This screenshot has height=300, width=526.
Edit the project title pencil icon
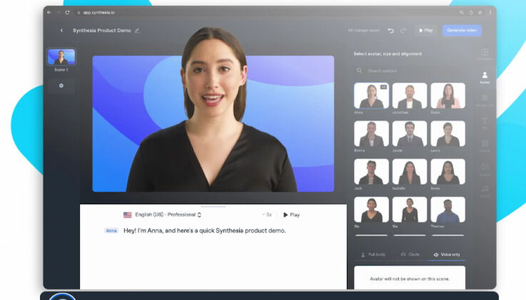pyautogui.click(x=137, y=31)
